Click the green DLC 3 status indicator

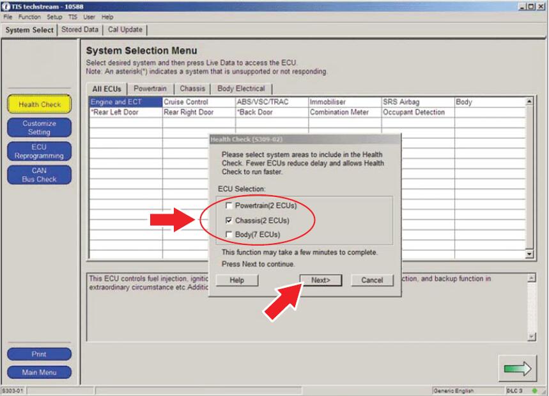coord(534,390)
